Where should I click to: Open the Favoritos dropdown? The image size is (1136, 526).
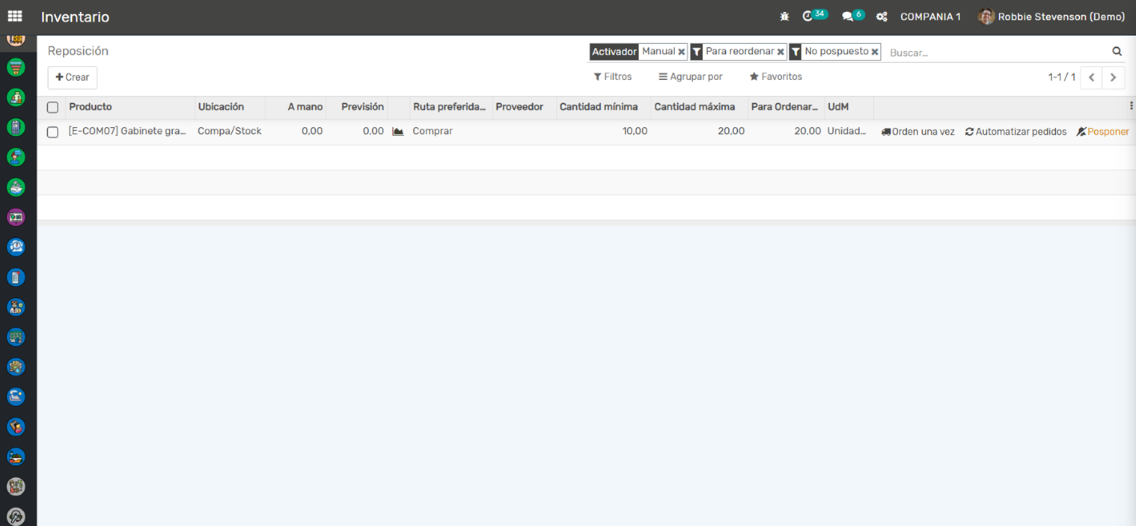pos(776,77)
